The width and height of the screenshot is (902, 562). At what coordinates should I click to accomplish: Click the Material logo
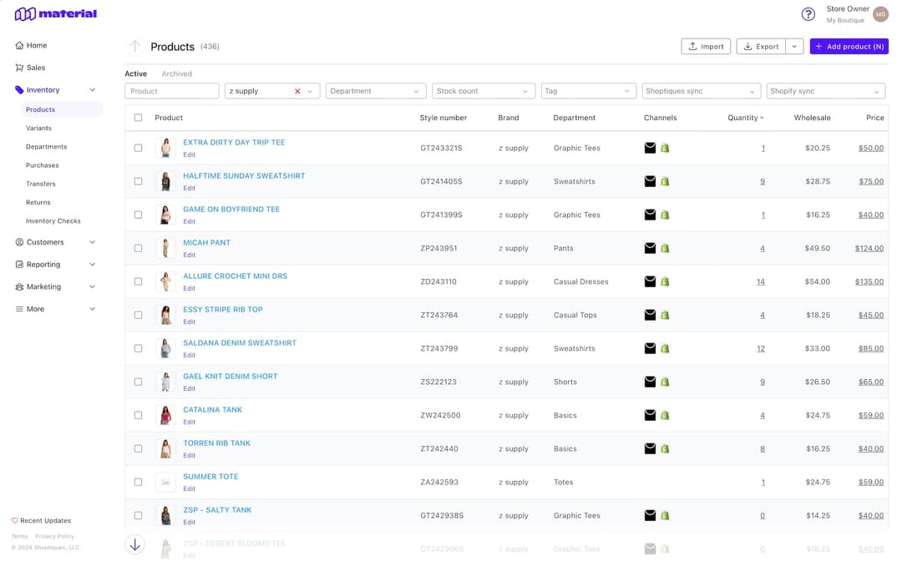(x=56, y=14)
